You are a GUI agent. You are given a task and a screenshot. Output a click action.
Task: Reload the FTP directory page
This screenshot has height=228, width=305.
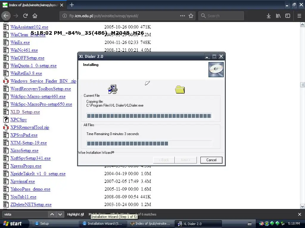click(x=25, y=16)
